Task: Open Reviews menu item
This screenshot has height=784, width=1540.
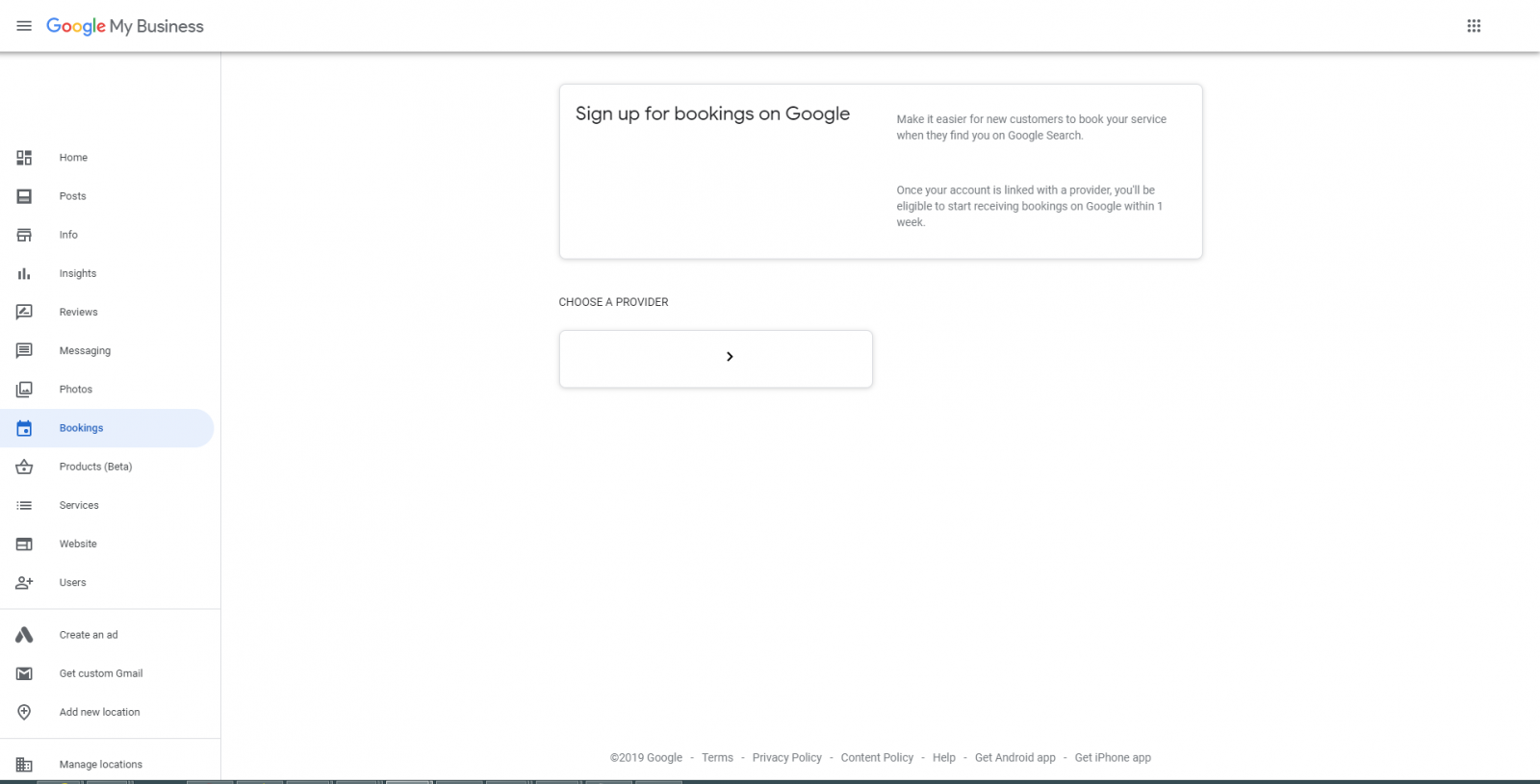Action: pos(78,313)
